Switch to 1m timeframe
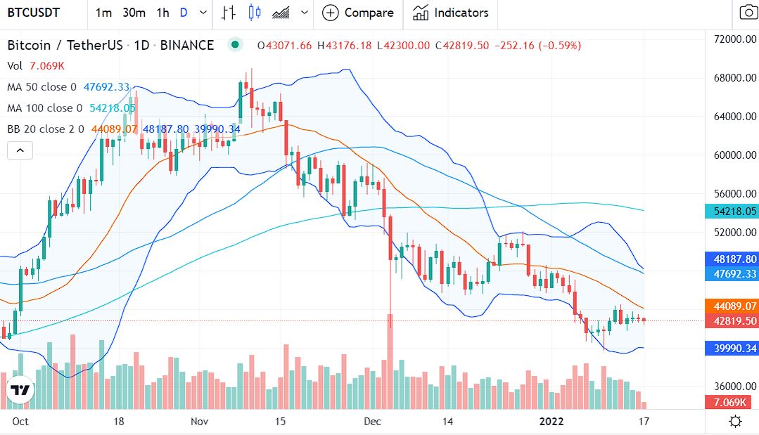 [103, 13]
